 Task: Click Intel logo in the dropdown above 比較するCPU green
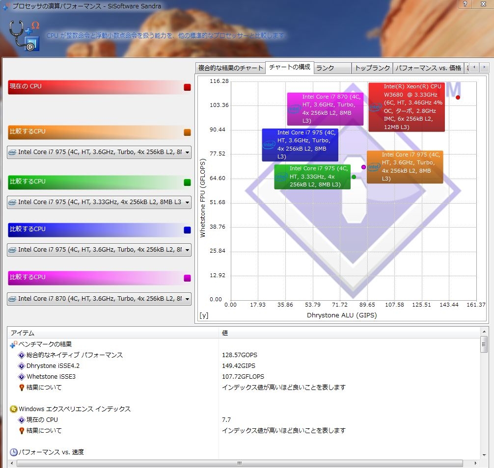click(12, 153)
